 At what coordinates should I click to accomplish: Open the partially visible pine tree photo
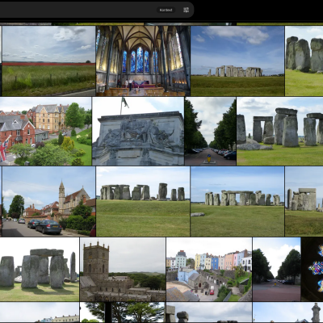click(x=122, y=313)
